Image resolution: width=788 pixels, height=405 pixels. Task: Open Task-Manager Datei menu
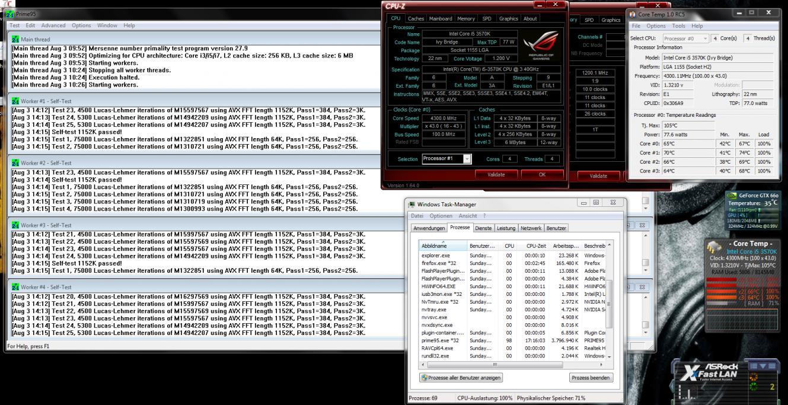417,215
